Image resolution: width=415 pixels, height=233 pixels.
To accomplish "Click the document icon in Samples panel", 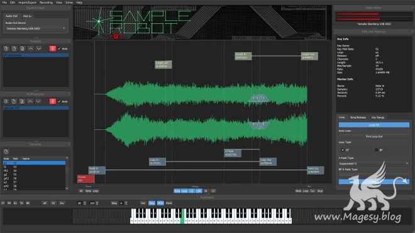I will coord(6,151).
